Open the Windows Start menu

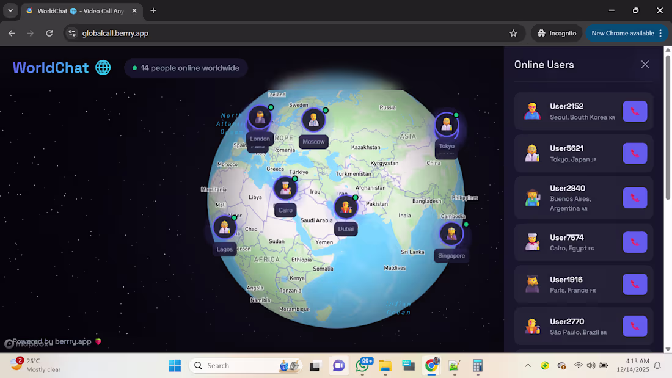pos(175,366)
